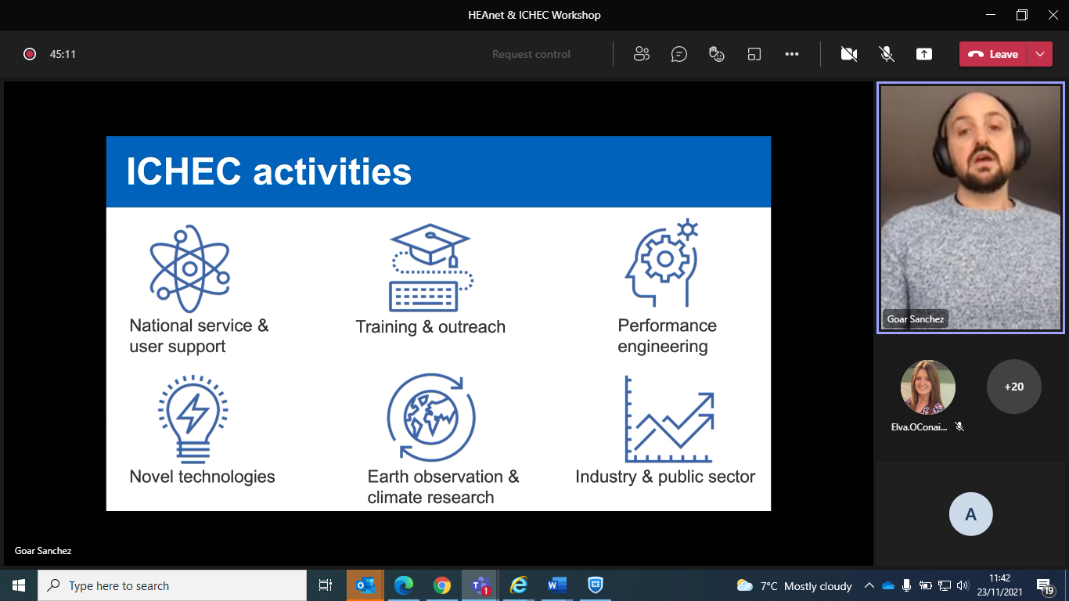Screen dimensions: 1069x601
Task: Click the chart Industry & public sector icon
Action: (x=670, y=419)
